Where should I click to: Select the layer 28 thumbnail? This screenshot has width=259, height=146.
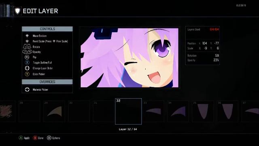tap(30, 111)
